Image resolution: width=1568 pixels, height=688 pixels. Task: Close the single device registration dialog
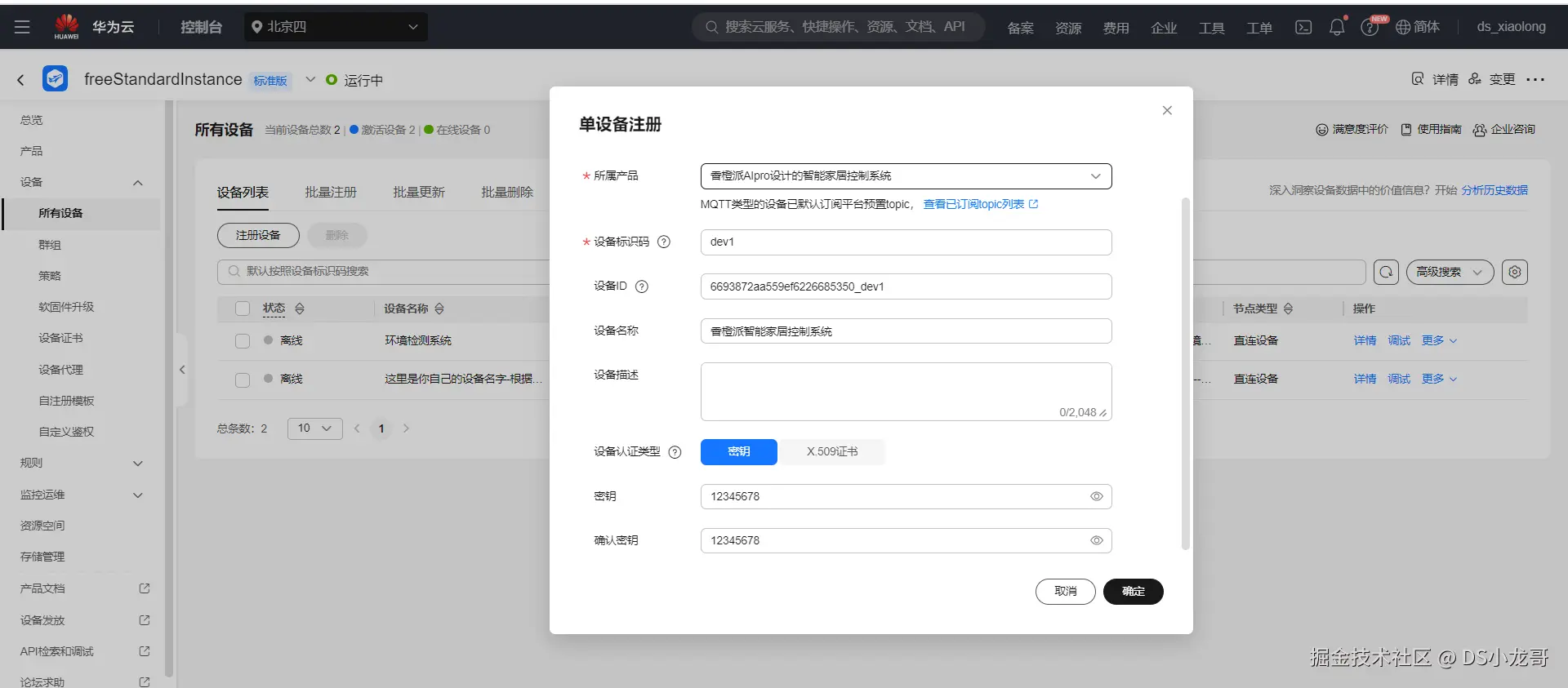tap(1167, 110)
